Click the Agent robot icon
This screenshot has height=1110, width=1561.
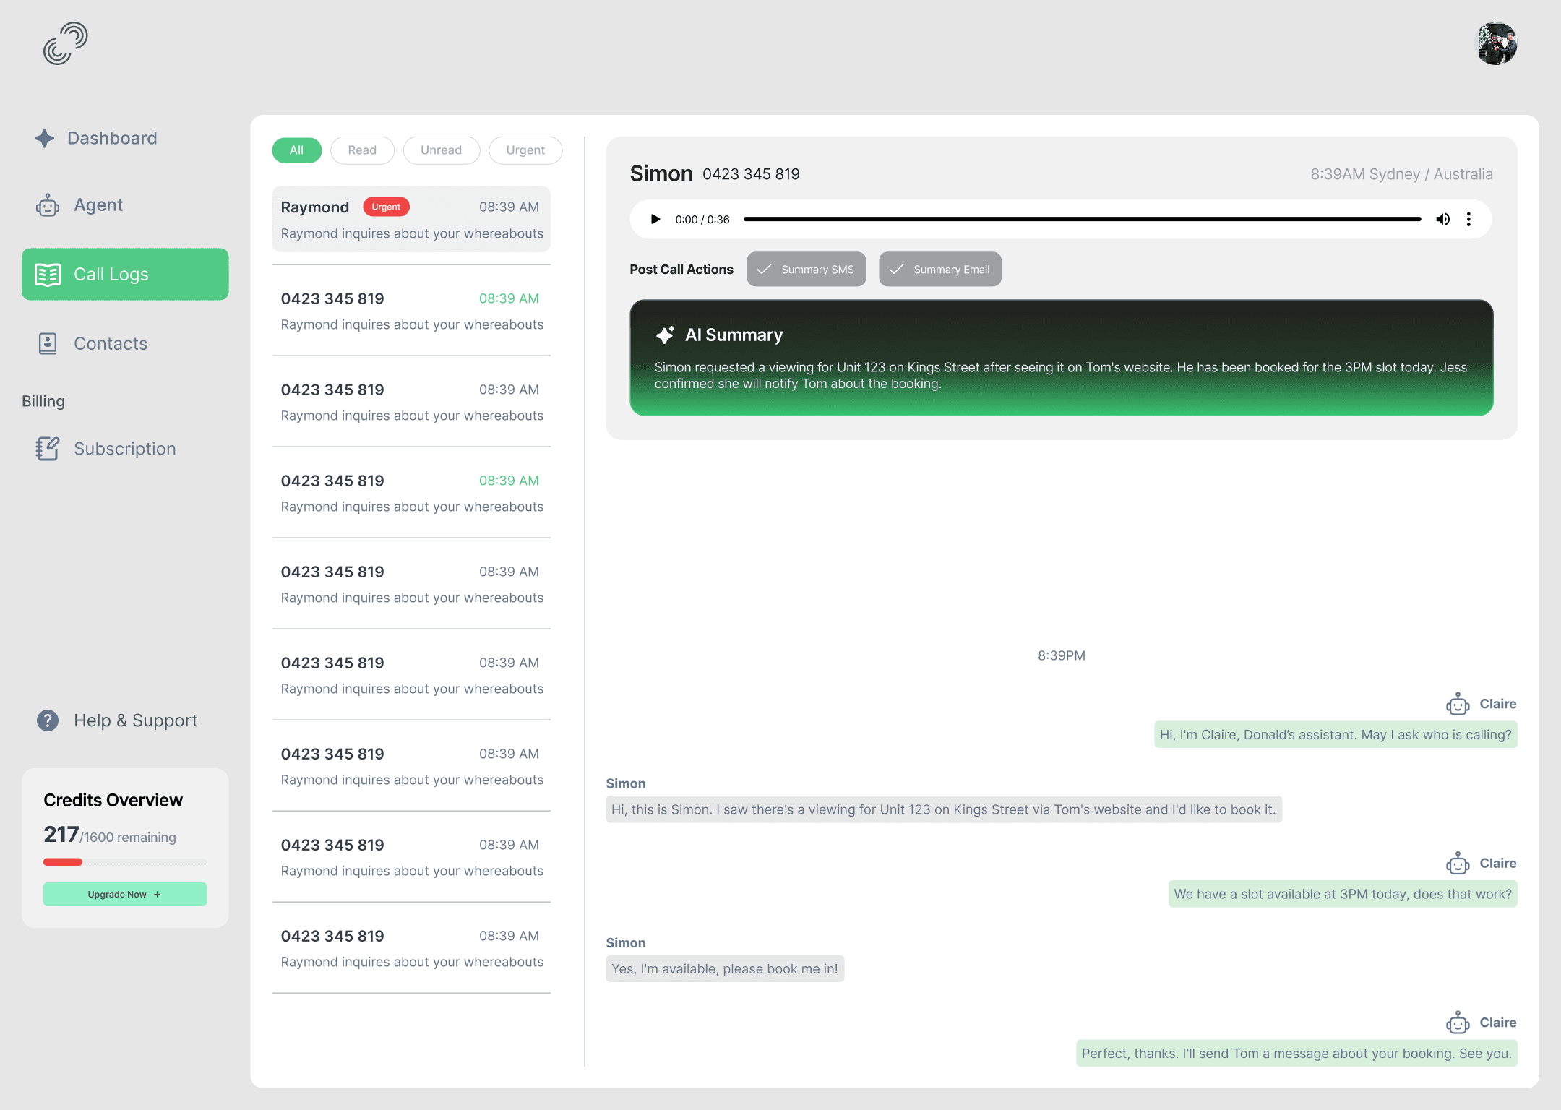point(48,205)
